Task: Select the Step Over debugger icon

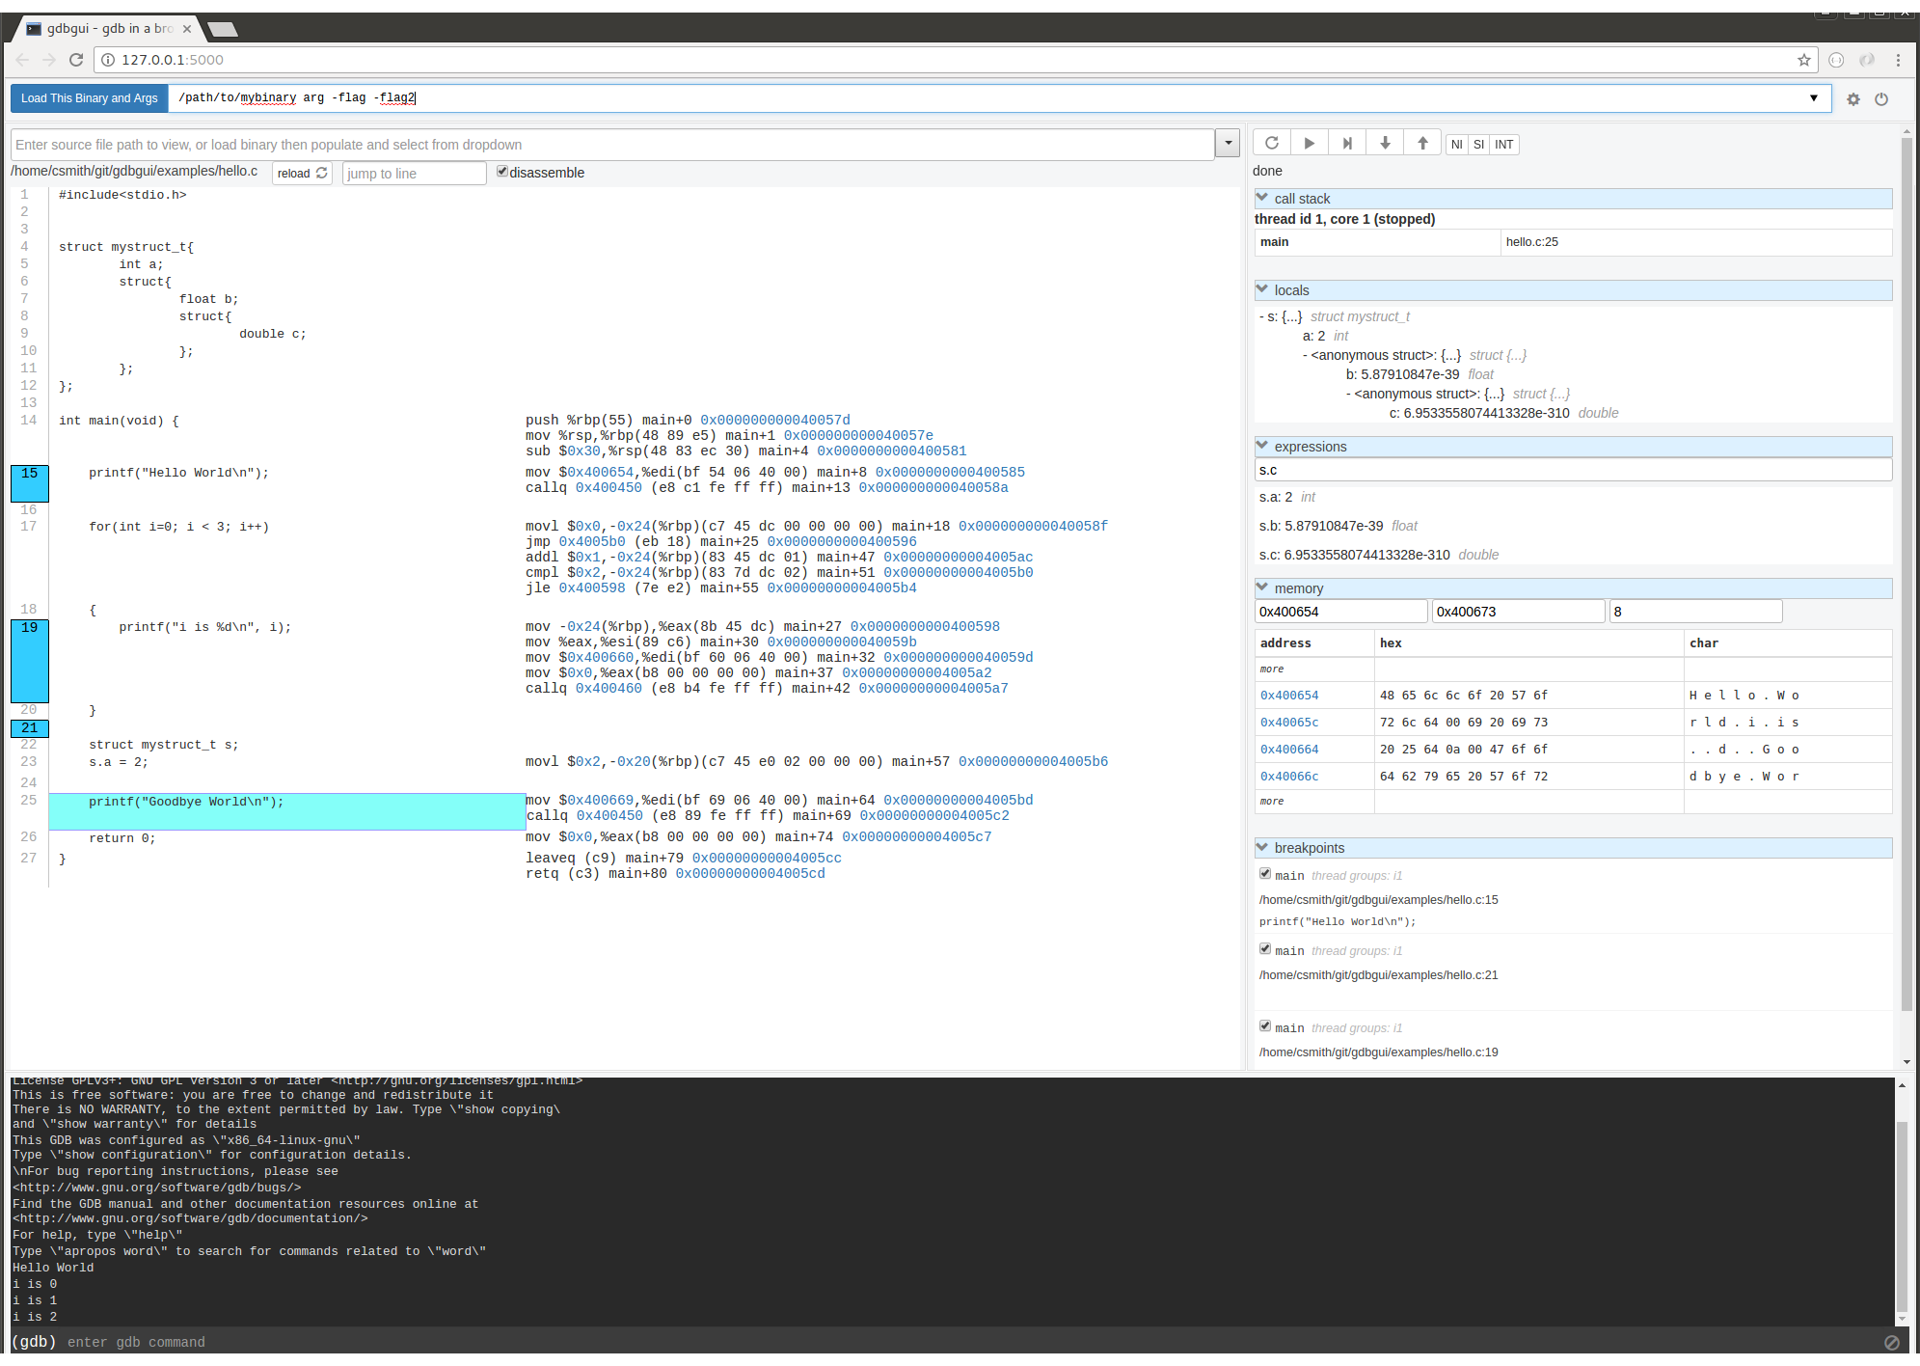Action: pyautogui.click(x=1346, y=142)
